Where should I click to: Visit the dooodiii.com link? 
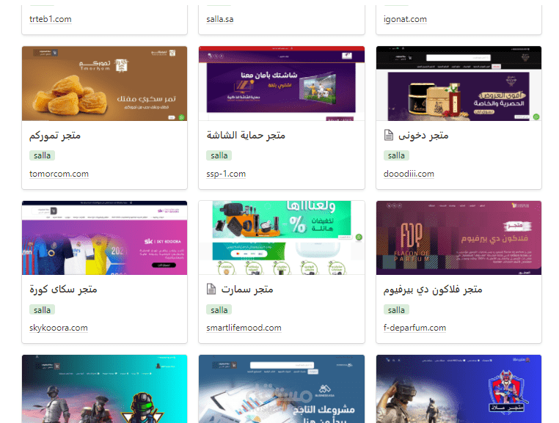click(x=409, y=174)
